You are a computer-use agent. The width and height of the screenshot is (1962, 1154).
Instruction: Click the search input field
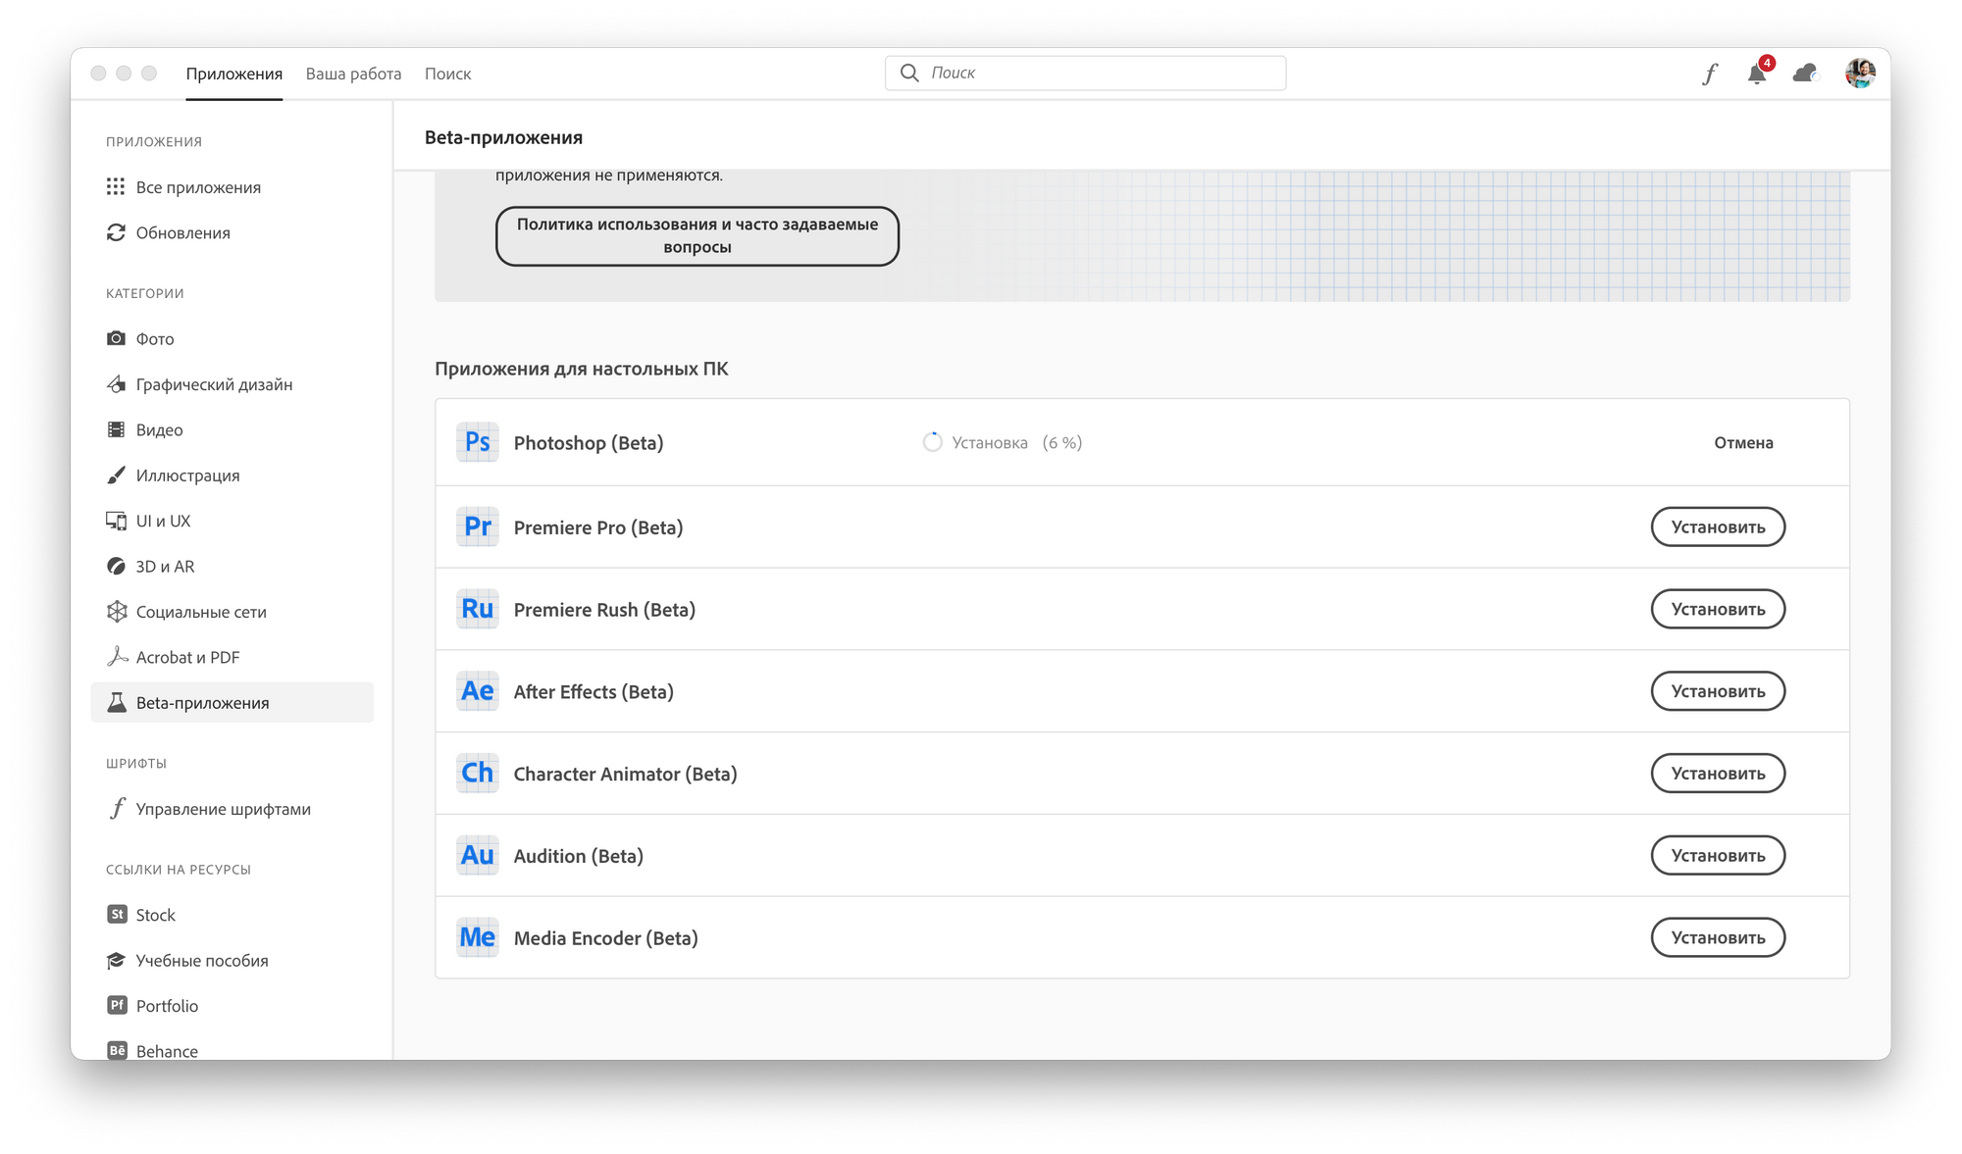[x=1084, y=73]
